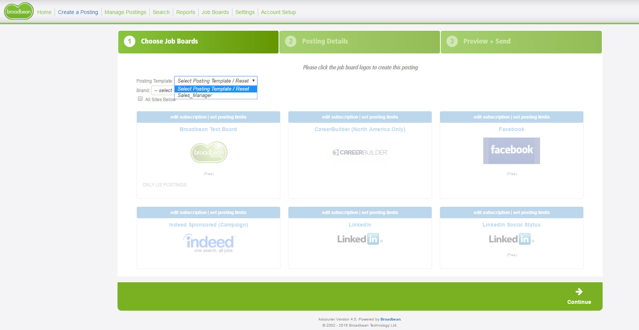The width and height of the screenshot is (639, 330).
Task: Open the Search menu item
Action: (x=161, y=12)
